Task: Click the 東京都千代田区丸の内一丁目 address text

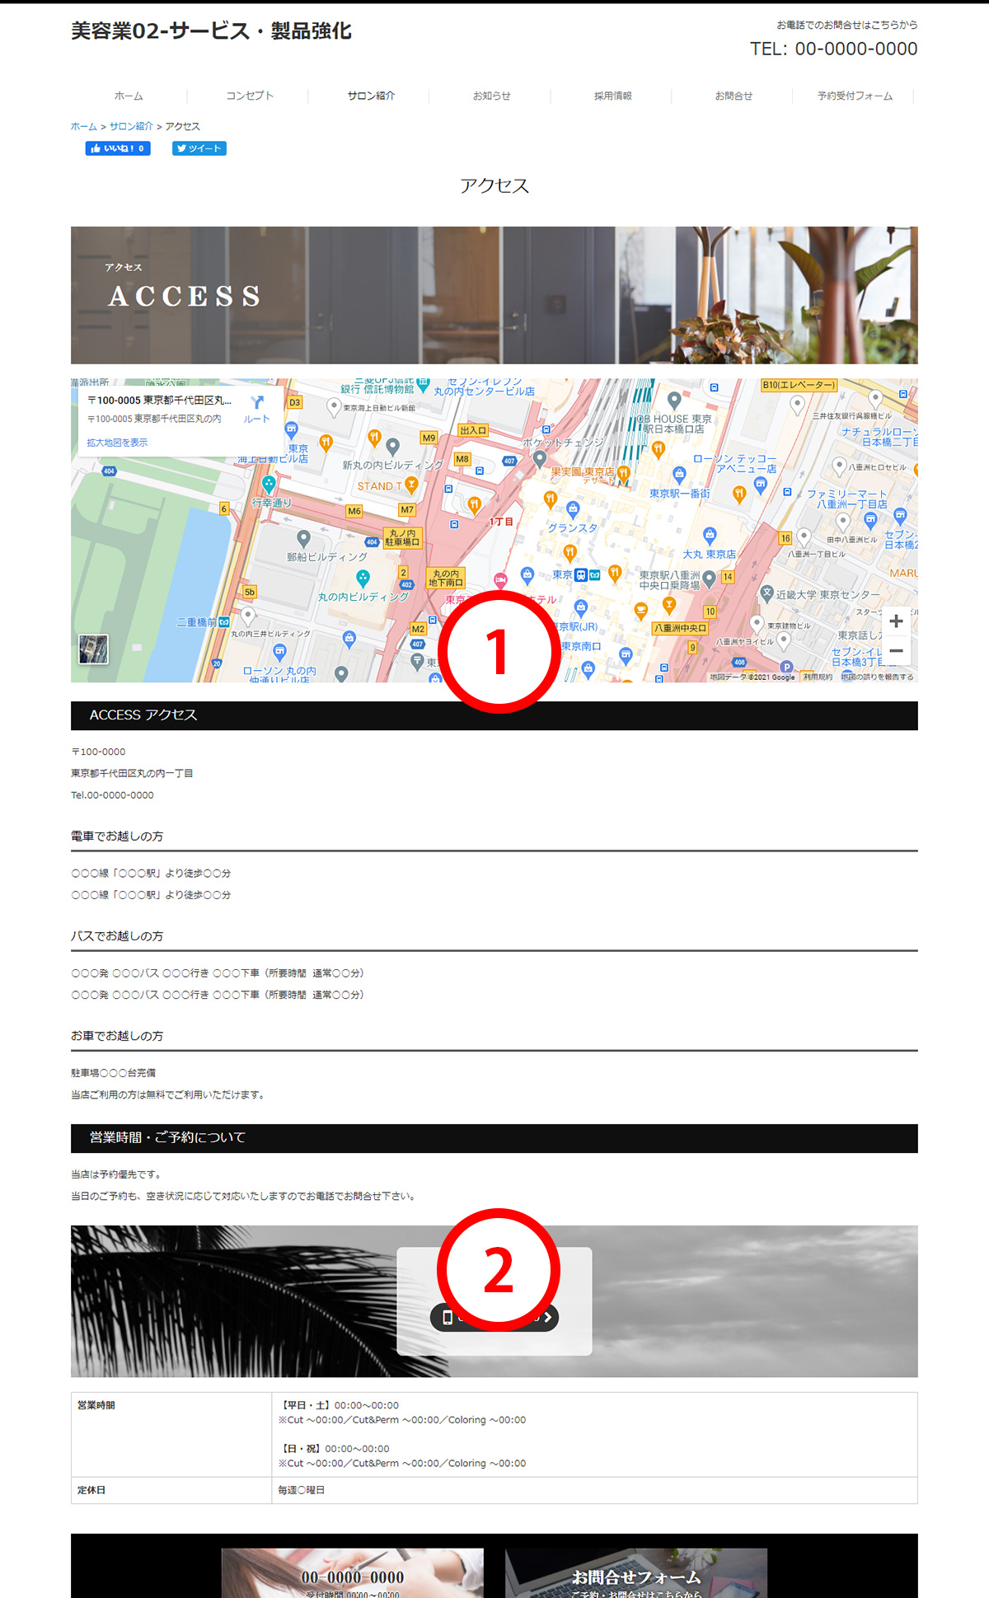Action: tap(132, 773)
